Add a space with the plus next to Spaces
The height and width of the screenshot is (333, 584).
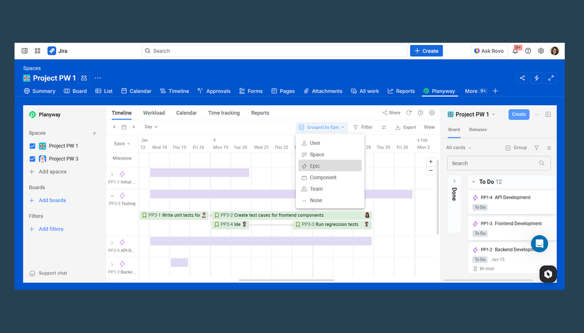point(94,133)
